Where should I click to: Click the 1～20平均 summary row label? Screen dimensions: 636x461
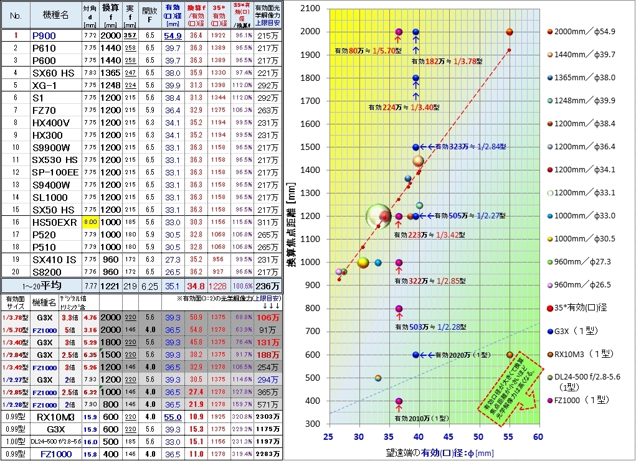tap(42, 286)
